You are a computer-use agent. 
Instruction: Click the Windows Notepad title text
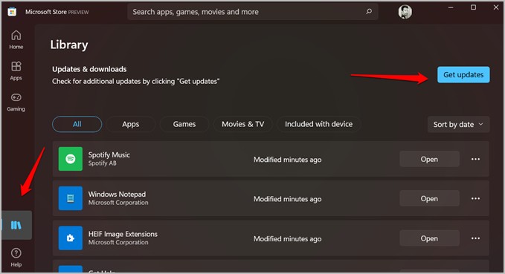coord(117,195)
